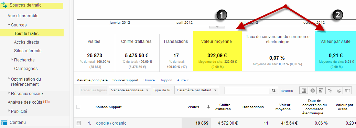The width and height of the screenshot is (356, 128).
Task: Toggle the select-all header checkbox
Action: tap(78, 107)
